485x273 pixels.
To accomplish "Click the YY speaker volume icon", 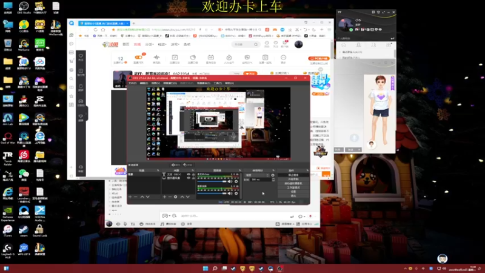I will [118, 224].
